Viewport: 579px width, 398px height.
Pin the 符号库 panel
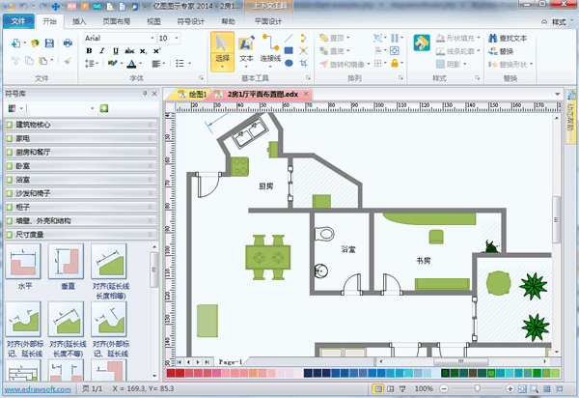tap(145, 94)
